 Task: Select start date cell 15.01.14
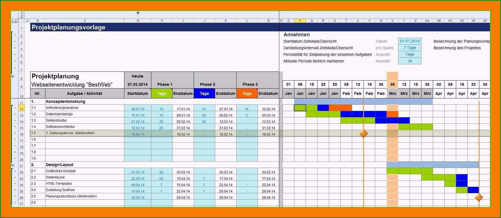[138, 114]
